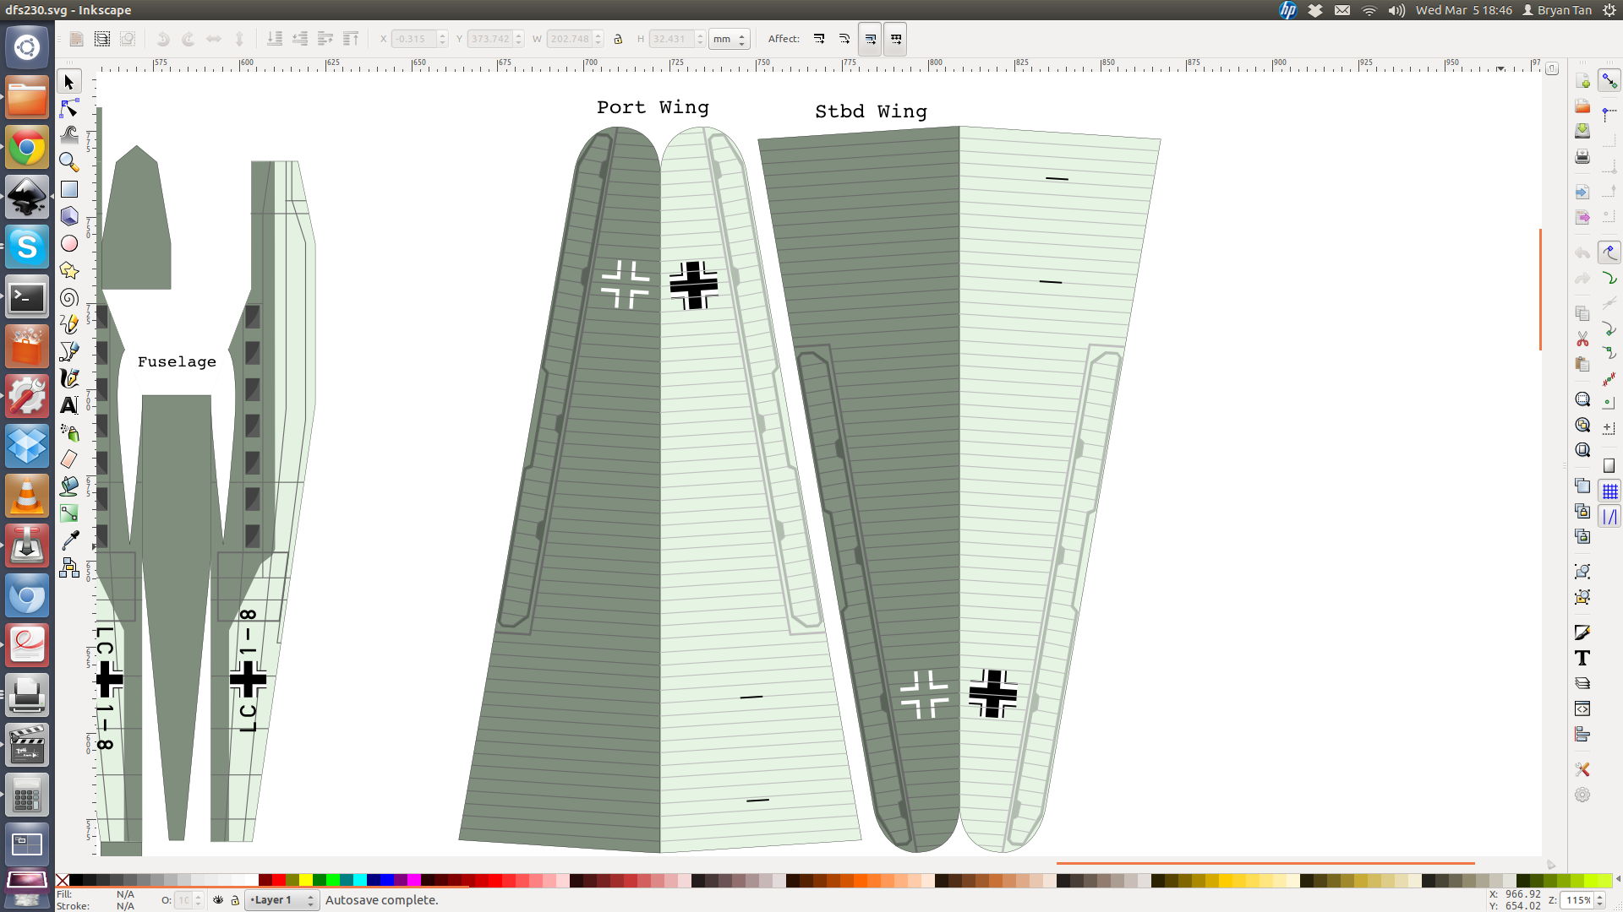Click the Import file icon
Screen dimensions: 1623x912
1582,193
